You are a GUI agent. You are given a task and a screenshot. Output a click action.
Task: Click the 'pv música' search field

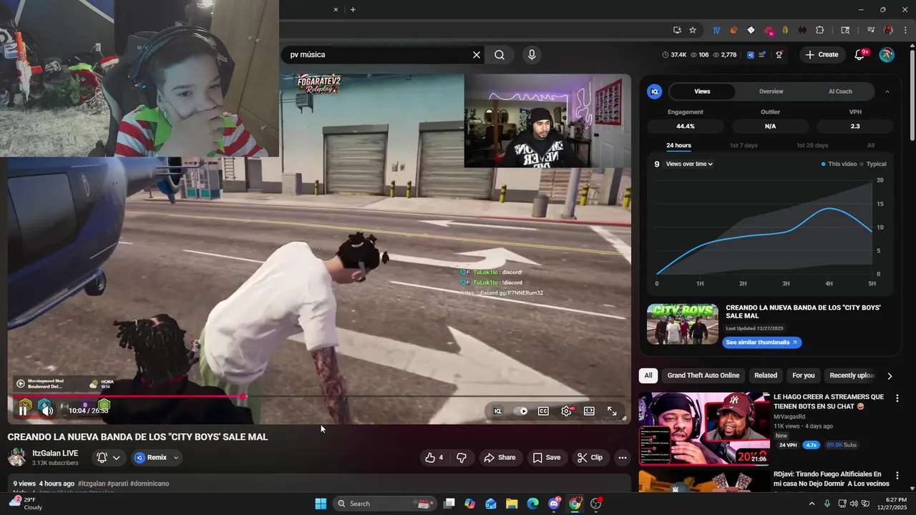click(x=376, y=54)
